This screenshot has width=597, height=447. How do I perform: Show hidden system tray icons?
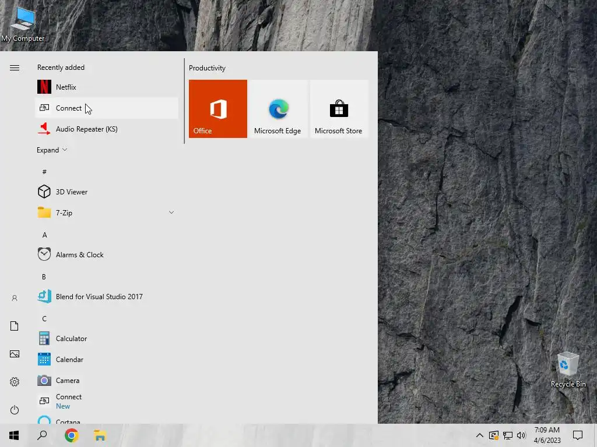click(x=480, y=435)
